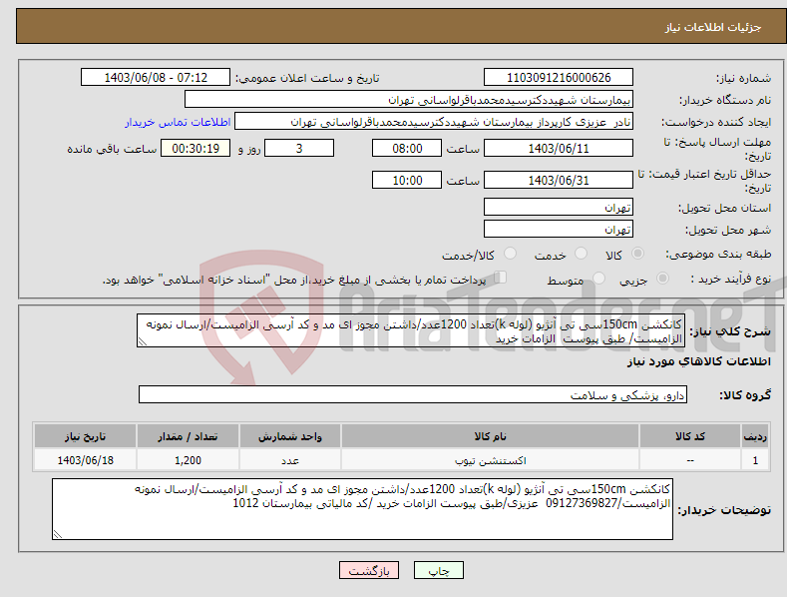Viewport: 787px width, 597px height.
Task: Click the buyer organization name field
Action: [409, 100]
